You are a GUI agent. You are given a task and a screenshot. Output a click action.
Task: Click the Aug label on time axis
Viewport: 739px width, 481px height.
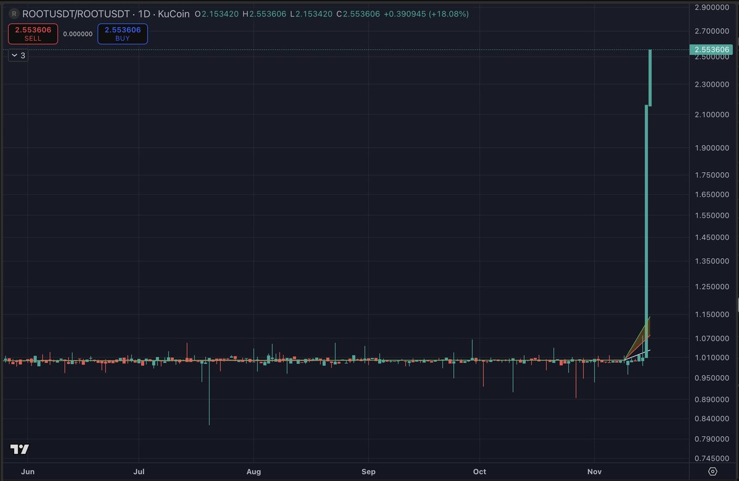click(254, 472)
